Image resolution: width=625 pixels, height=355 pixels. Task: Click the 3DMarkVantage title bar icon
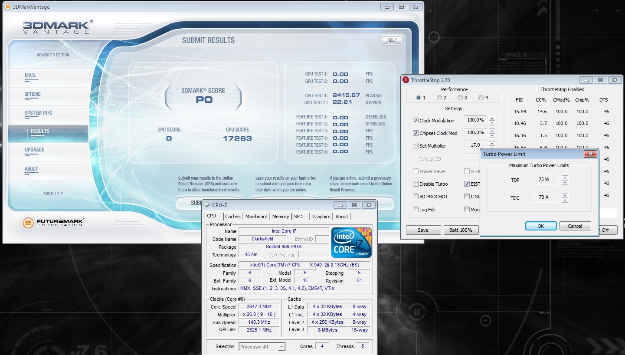8,7
